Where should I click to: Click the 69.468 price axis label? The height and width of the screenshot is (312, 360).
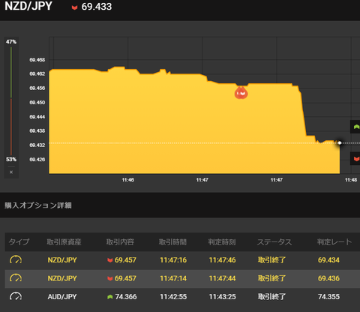(x=37, y=60)
